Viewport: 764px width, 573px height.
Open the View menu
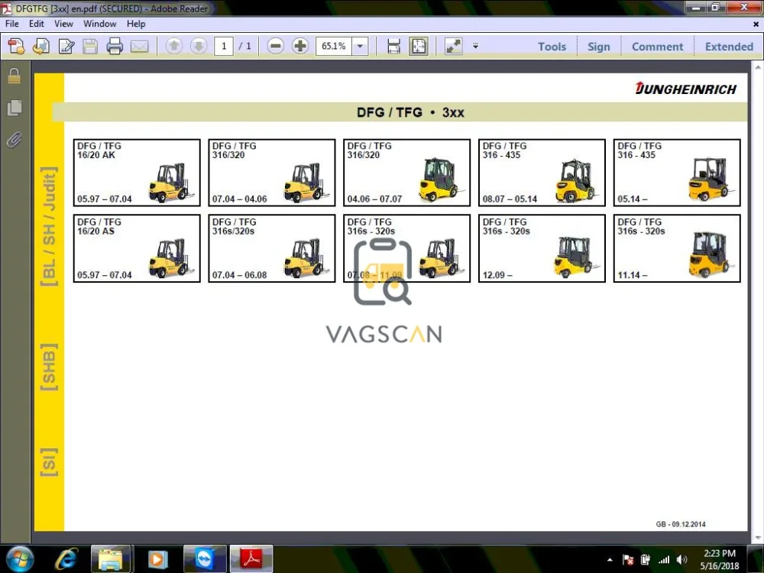tap(63, 24)
